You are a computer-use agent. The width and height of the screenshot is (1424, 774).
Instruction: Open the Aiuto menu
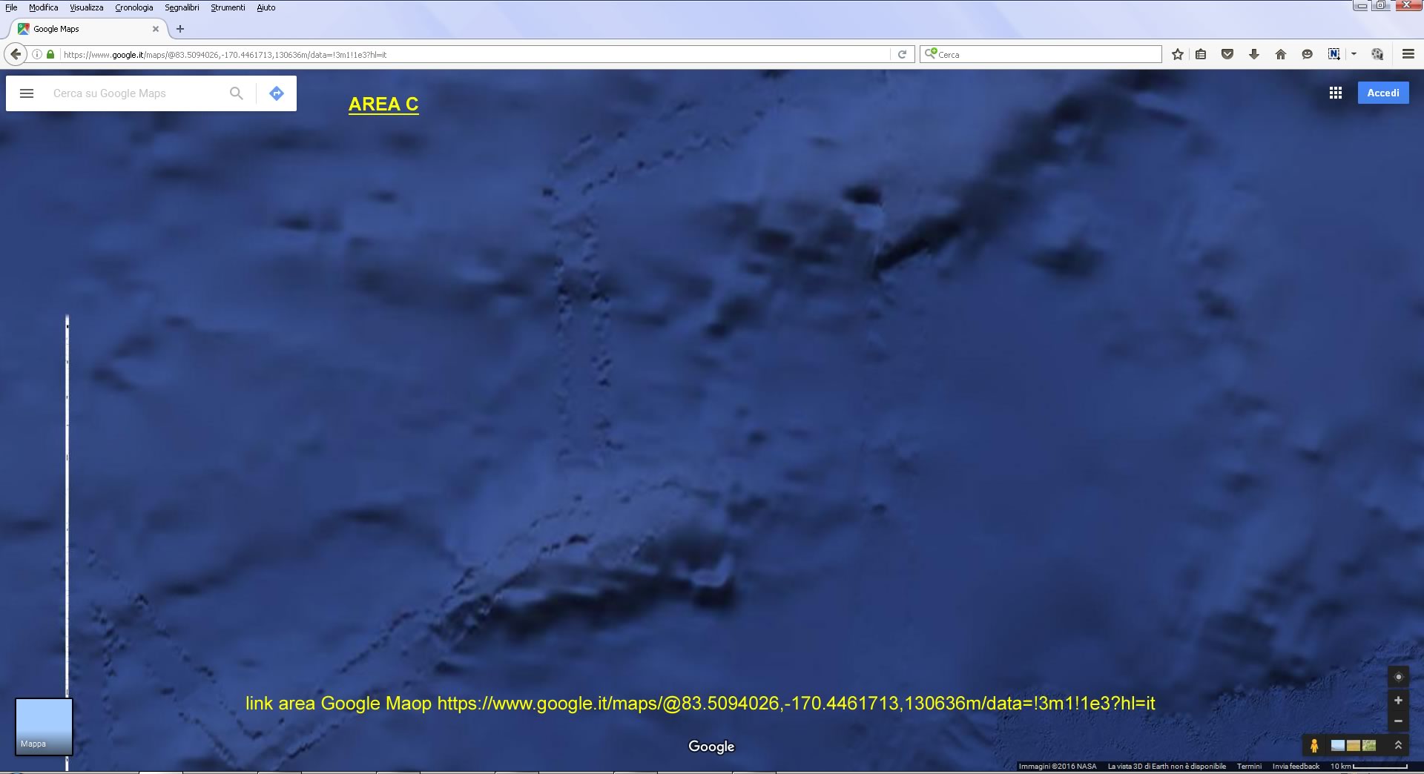click(266, 7)
